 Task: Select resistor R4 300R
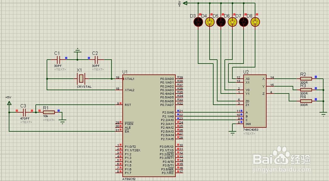(306, 101)
